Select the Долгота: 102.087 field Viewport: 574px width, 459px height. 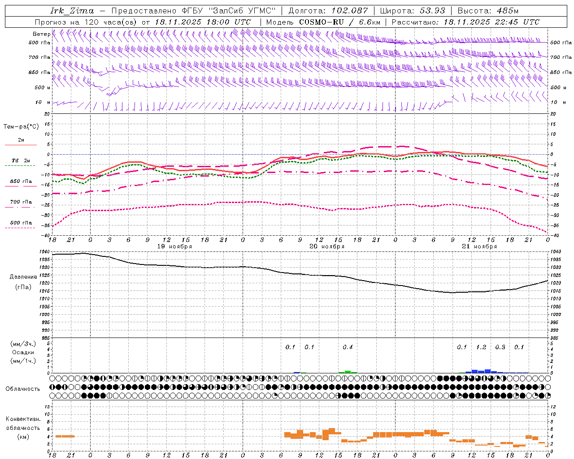coord(328,11)
